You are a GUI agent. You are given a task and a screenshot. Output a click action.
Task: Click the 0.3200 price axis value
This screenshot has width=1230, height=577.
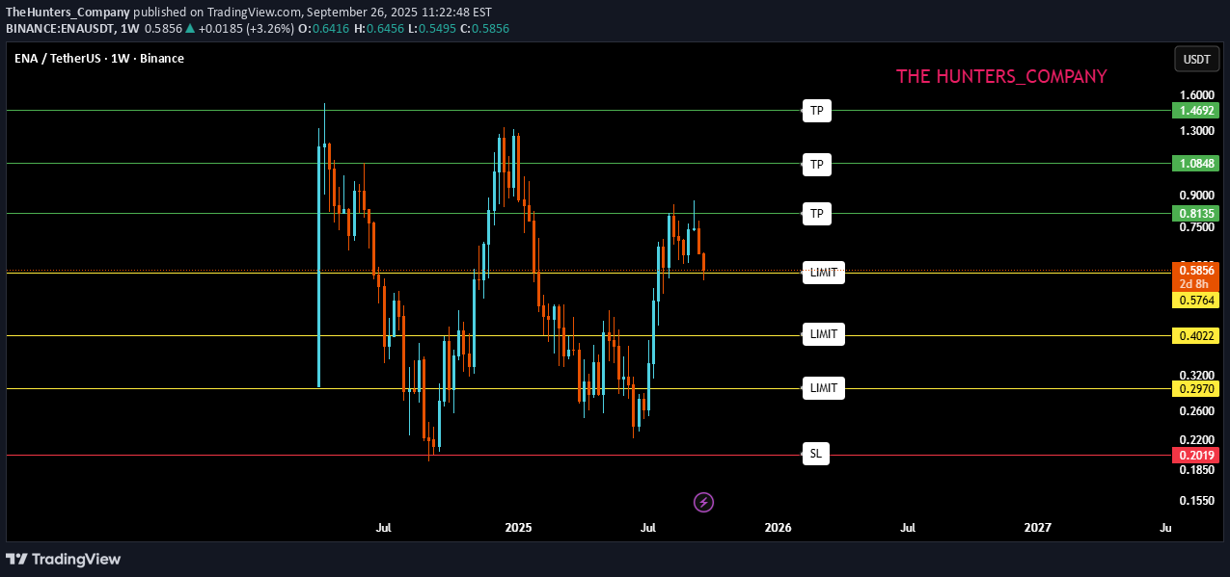(x=1196, y=375)
